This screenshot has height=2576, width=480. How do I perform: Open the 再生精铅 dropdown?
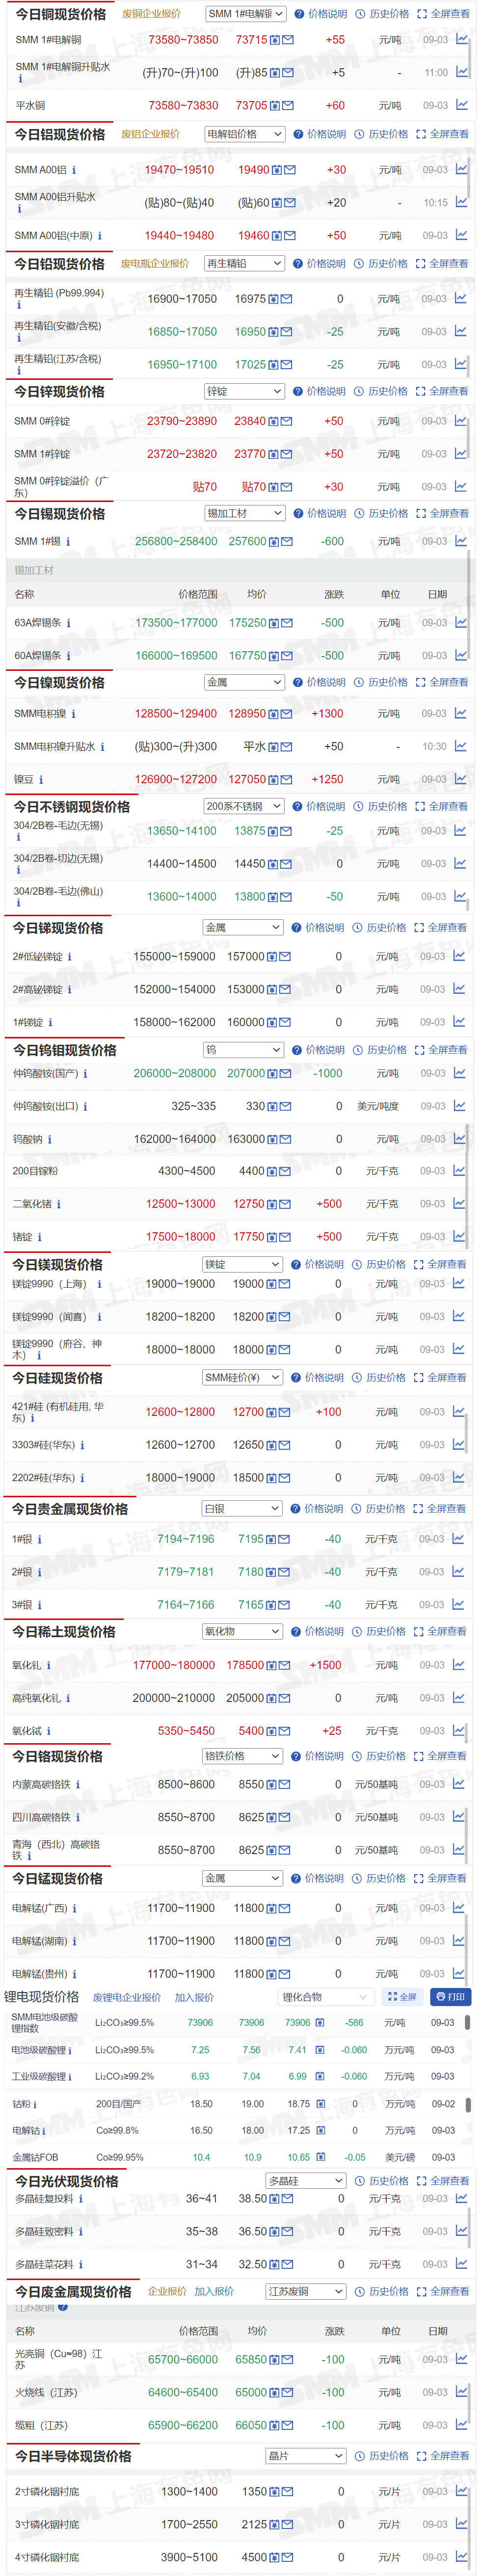[245, 264]
